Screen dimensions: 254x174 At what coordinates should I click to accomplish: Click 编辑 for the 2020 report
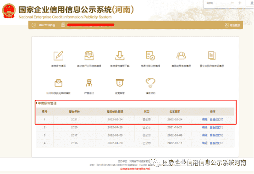(x=205, y=127)
